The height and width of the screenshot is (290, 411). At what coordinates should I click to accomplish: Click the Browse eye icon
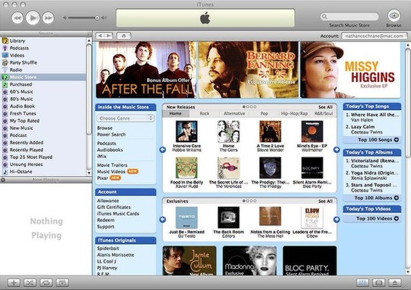(x=394, y=15)
